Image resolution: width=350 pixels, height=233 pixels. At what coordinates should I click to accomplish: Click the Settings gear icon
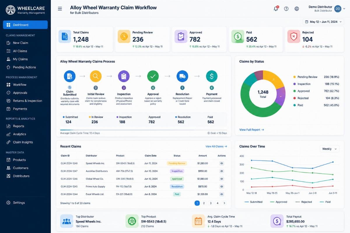coord(8,203)
